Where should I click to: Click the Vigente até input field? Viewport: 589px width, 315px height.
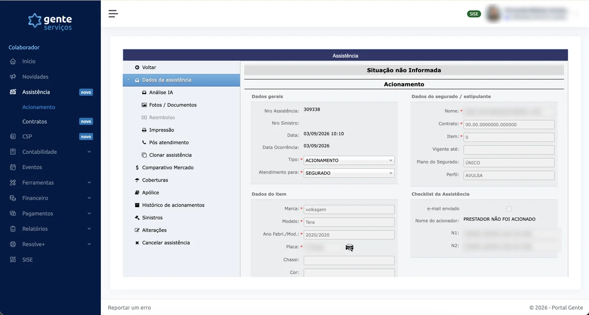click(x=509, y=150)
